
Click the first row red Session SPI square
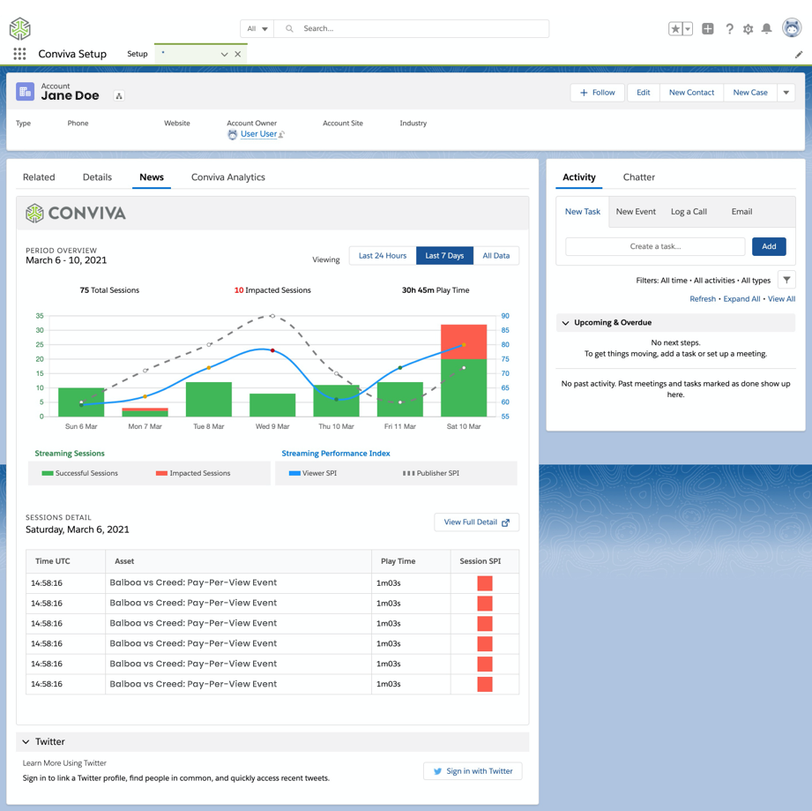[485, 583]
